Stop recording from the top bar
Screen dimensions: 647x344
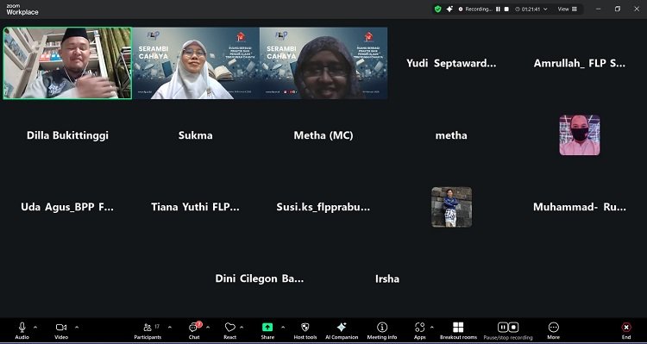tap(506, 9)
